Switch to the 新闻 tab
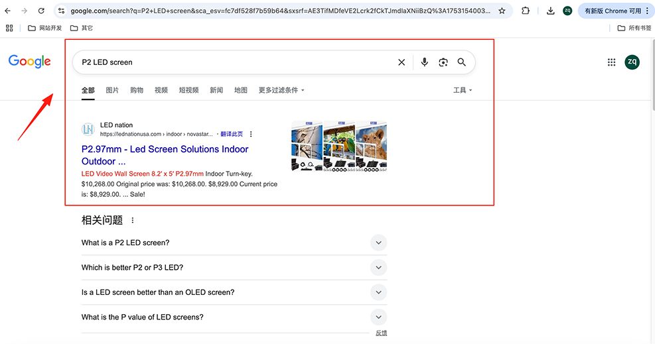 216,90
